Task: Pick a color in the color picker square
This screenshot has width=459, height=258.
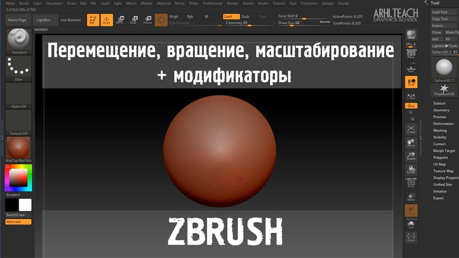Action: point(18,178)
